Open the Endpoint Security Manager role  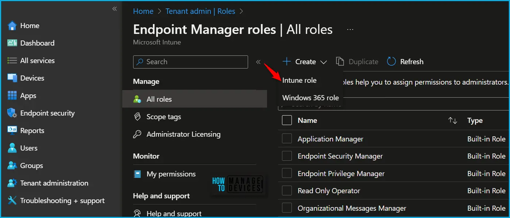(x=340, y=156)
